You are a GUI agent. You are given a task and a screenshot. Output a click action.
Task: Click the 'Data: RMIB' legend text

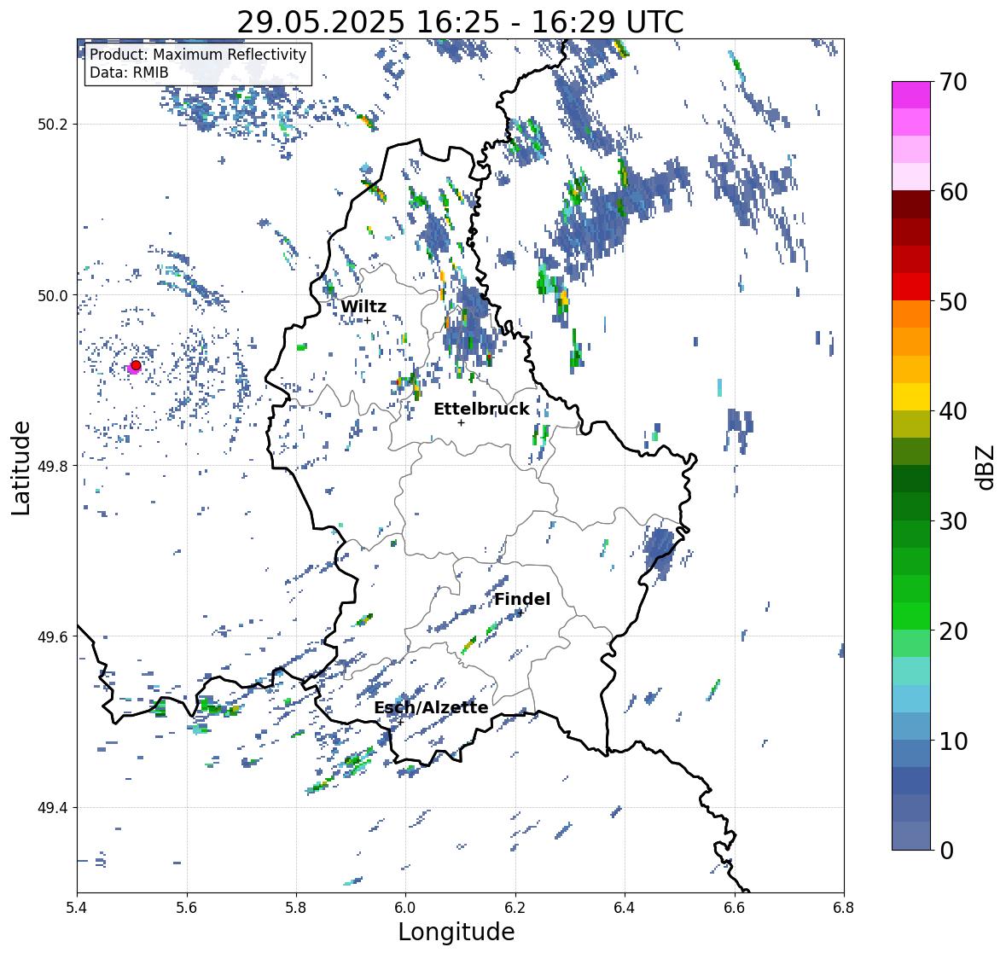[x=129, y=73]
